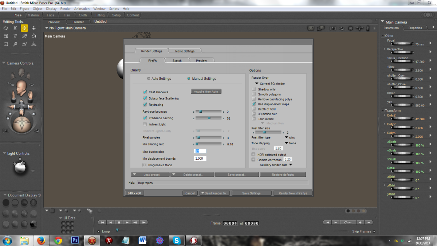Click Acquire from Auto button
This screenshot has height=246, width=437.
206,91
